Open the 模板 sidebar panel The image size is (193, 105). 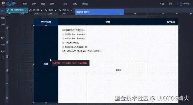pos(3,18)
